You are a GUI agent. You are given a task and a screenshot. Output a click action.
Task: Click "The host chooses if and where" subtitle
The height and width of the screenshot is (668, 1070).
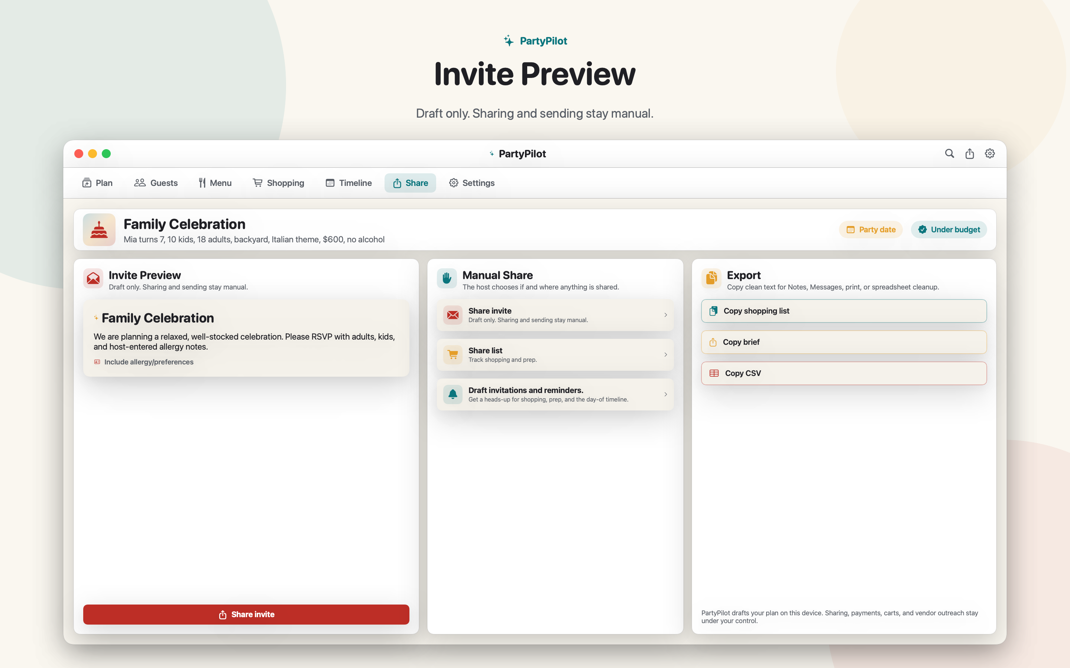coord(541,287)
